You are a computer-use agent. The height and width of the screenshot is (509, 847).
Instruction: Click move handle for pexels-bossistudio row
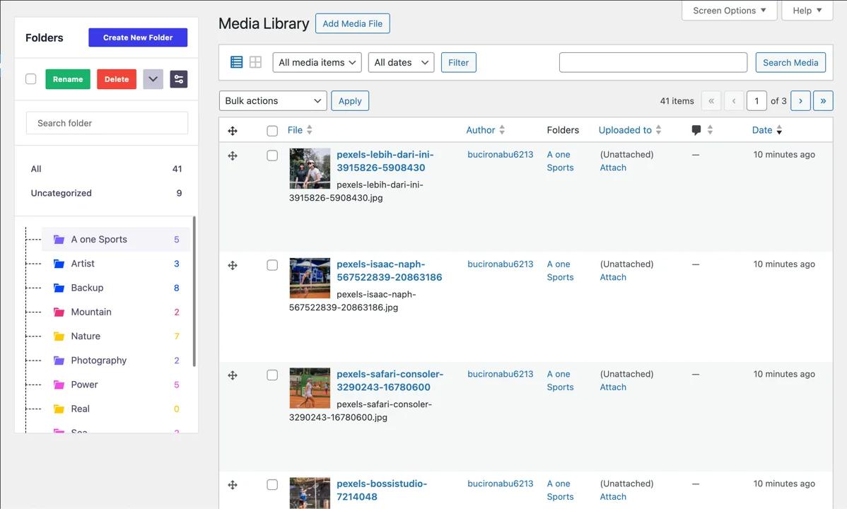click(x=233, y=485)
